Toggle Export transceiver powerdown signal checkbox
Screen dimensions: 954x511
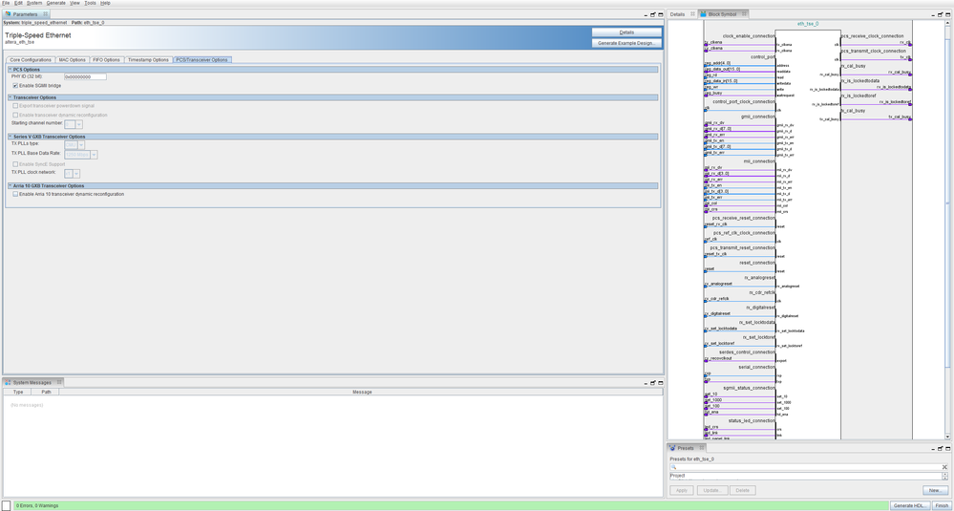tap(15, 106)
